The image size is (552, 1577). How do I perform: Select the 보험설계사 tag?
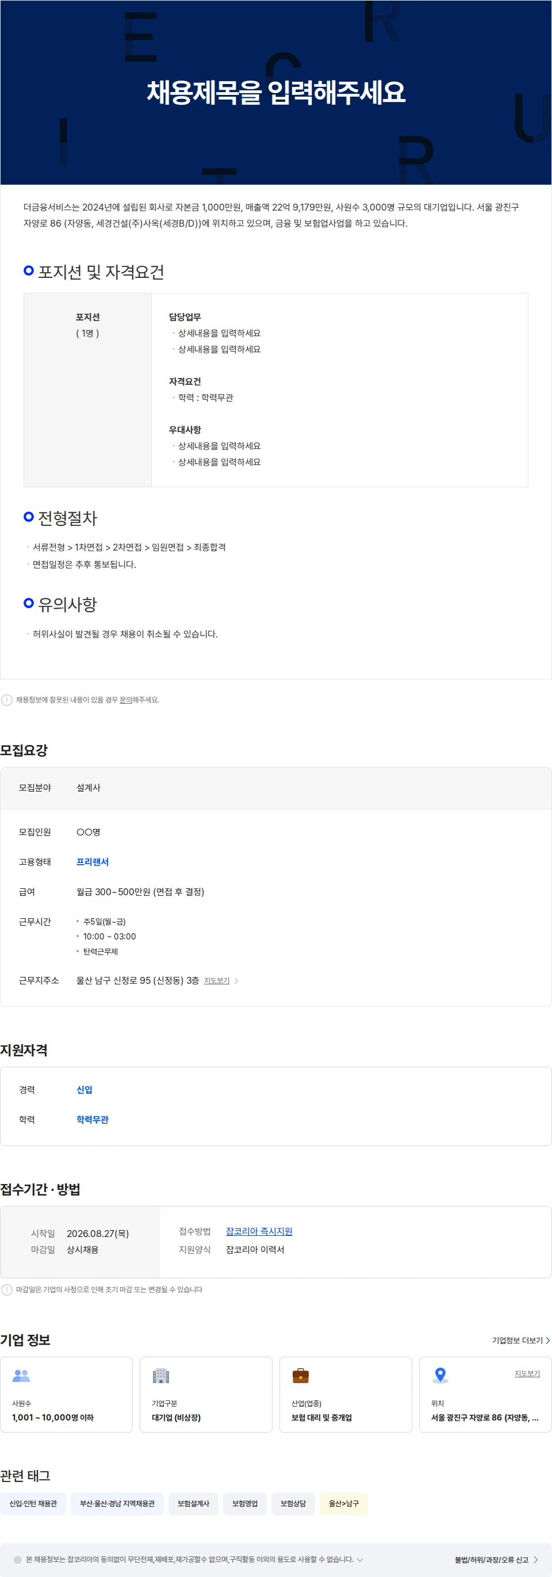(193, 1503)
